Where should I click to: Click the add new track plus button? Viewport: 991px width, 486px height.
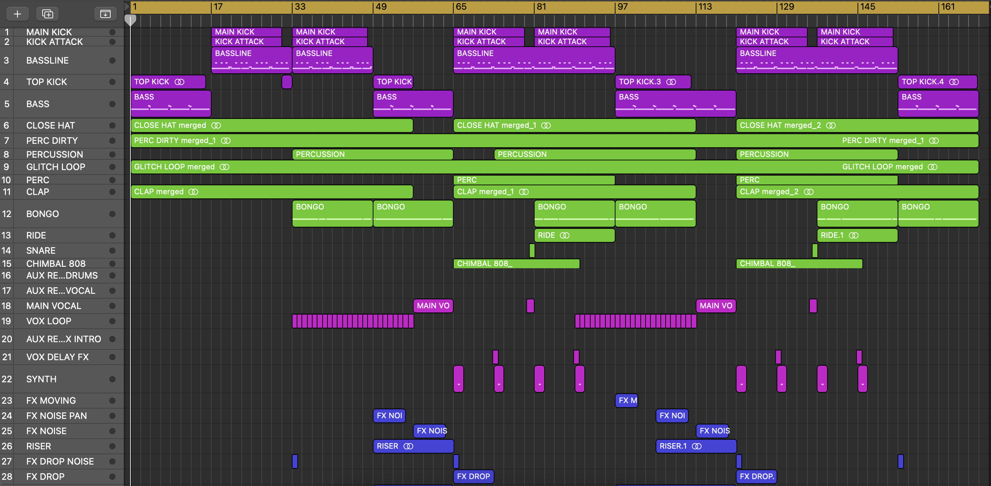[17, 14]
